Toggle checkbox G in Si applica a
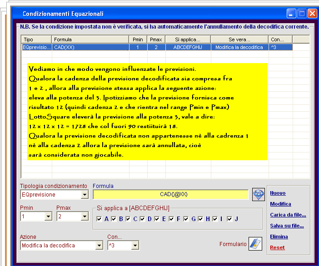Viewport: 319px width, 266px height. [x=186, y=219]
